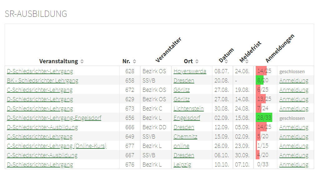
Task: Click geschlossen status in Hoyerswerda row
Action: coord(292,72)
